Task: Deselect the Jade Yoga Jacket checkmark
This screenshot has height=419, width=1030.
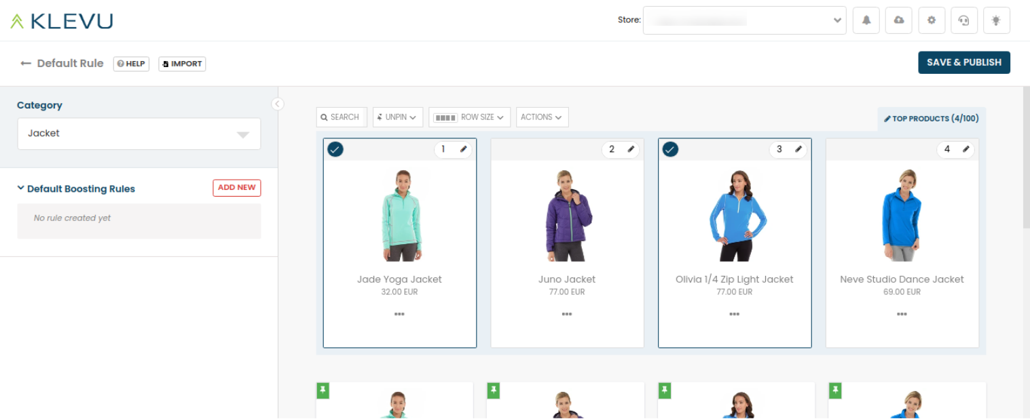Action: pos(335,149)
